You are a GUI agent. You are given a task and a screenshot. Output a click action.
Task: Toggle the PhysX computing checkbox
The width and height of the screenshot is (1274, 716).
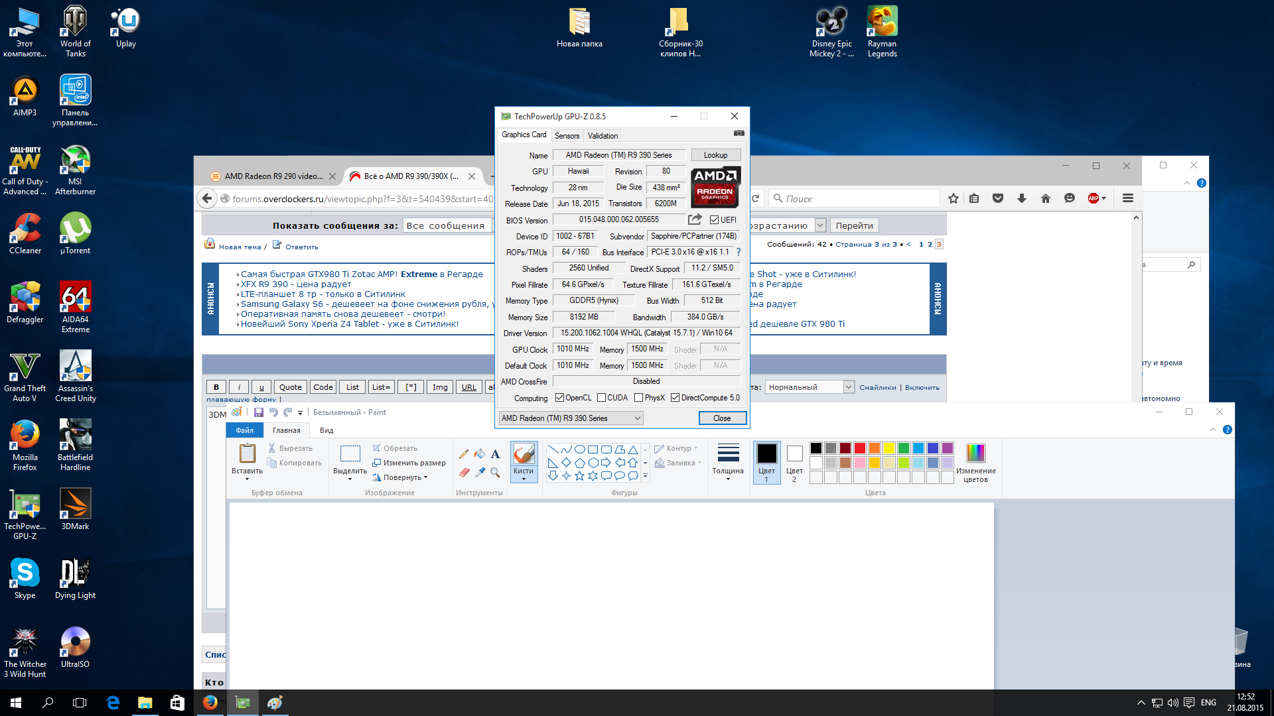click(x=638, y=398)
